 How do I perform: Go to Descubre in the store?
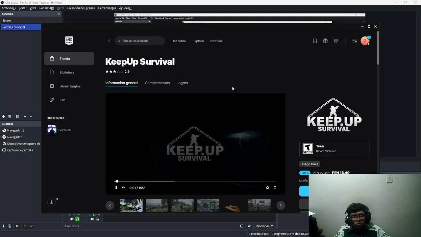point(179,41)
